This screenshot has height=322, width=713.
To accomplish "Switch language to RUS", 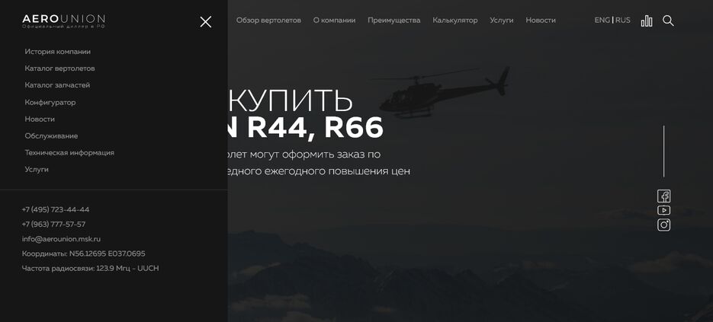I will (623, 20).
